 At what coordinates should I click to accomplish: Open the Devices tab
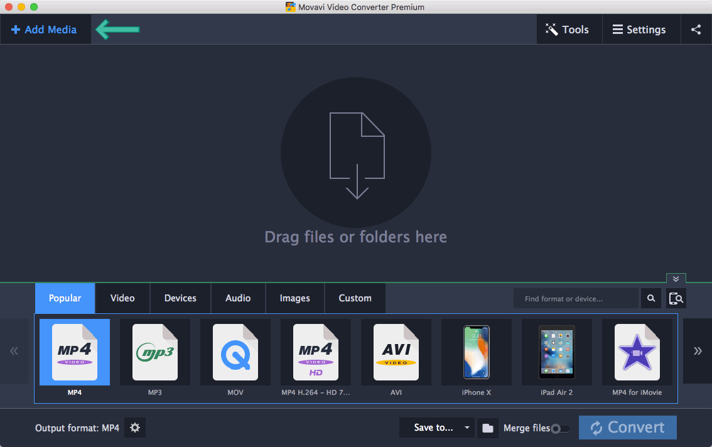(180, 298)
